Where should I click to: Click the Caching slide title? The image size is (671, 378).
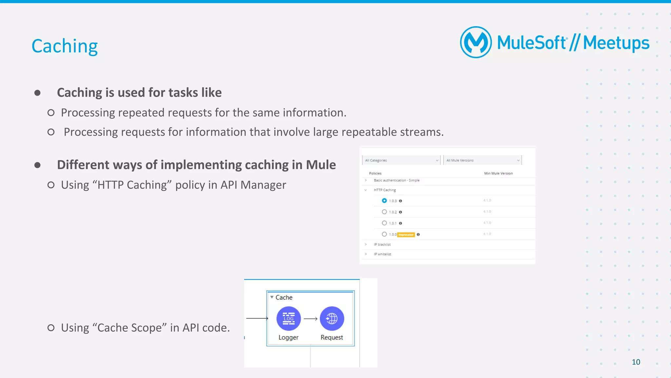[65, 46]
